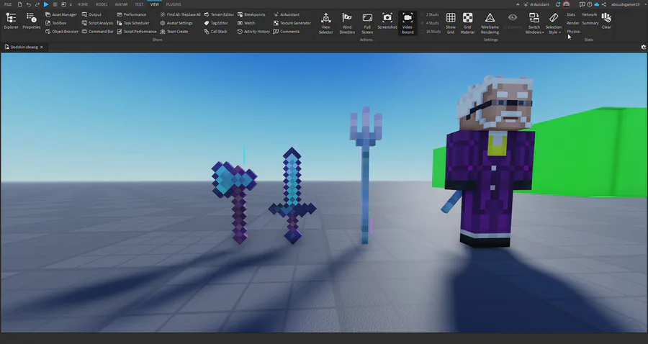648x344 pixels.
Task: Enter Full Screen mode
Action: tap(367, 23)
